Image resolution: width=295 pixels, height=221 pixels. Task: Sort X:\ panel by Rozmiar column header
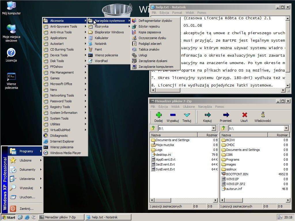279,135
